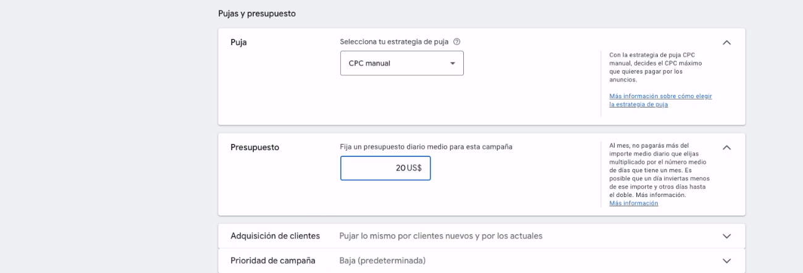The image size is (803, 273).
Task: Click the Pujas y presupuesto heading
Action: (257, 13)
